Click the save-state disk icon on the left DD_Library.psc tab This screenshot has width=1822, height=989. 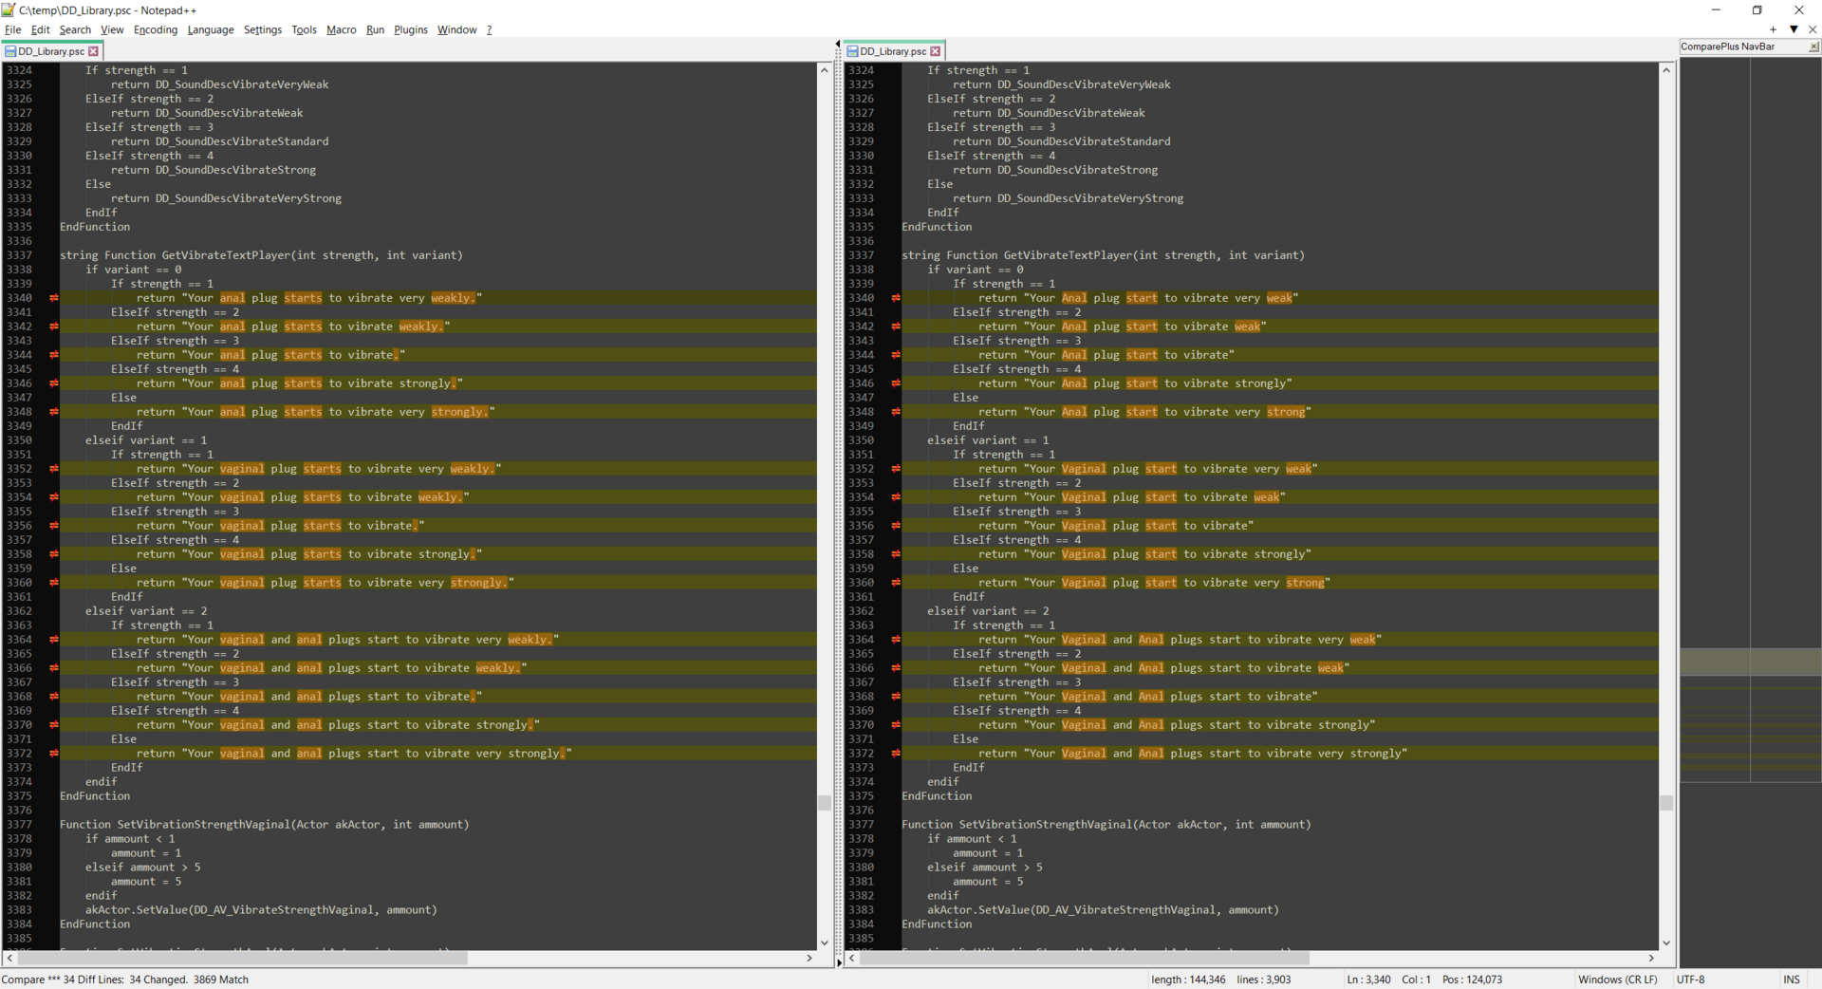10,51
